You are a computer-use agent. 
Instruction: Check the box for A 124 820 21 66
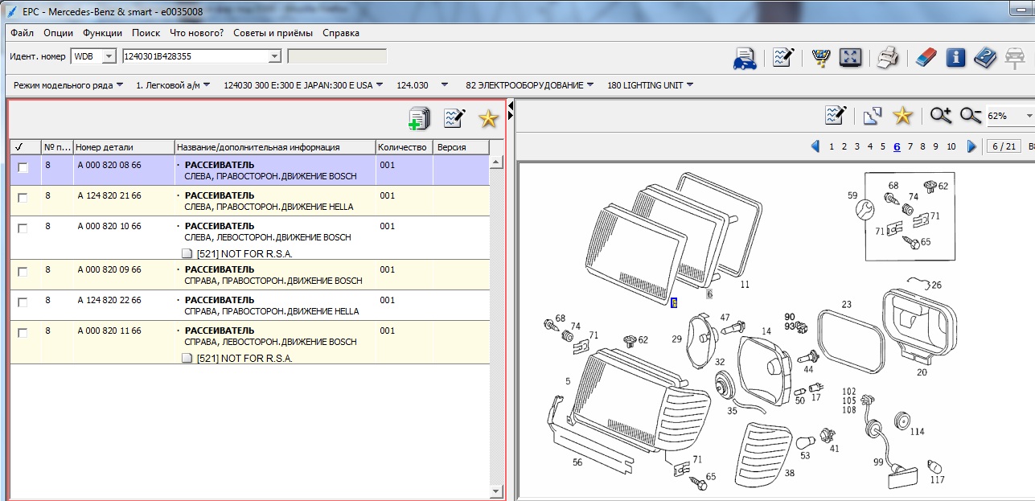tap(23, 198)
